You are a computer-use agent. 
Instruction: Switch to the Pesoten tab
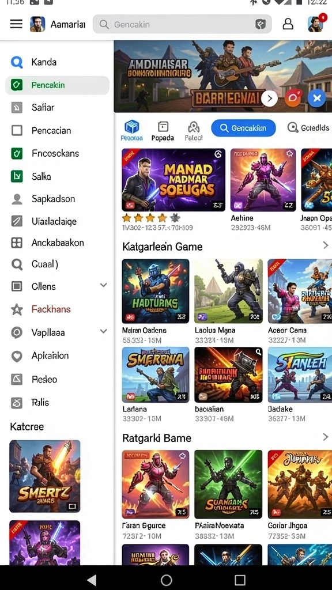(x=132, y=131)
